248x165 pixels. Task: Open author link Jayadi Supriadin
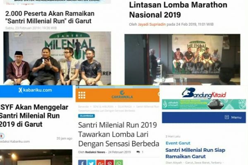click(x=152, y=24)
